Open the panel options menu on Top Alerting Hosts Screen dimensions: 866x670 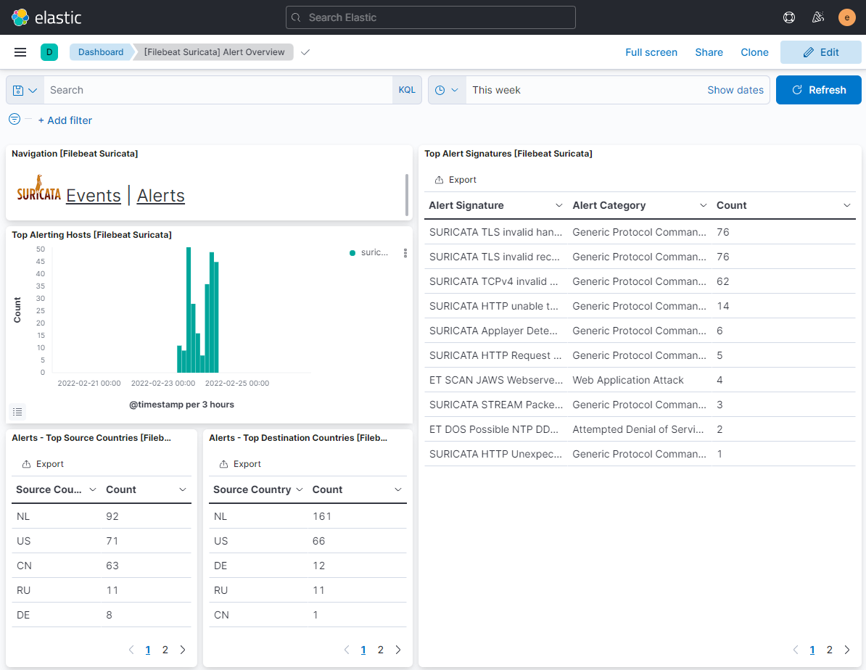(x=405, y=252)
